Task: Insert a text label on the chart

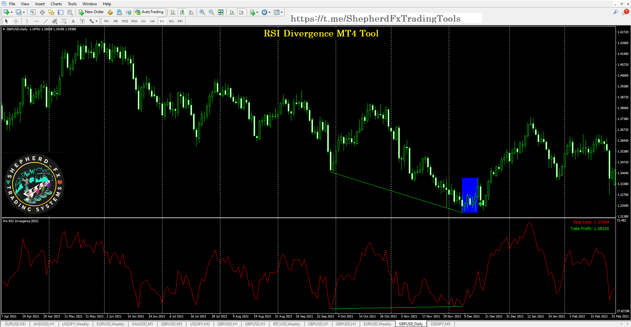Action: [x=83, y=21]
